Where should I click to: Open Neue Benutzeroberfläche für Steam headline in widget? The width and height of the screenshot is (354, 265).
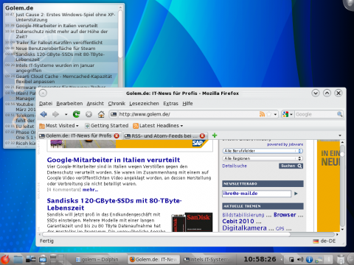tap(55, 49)
